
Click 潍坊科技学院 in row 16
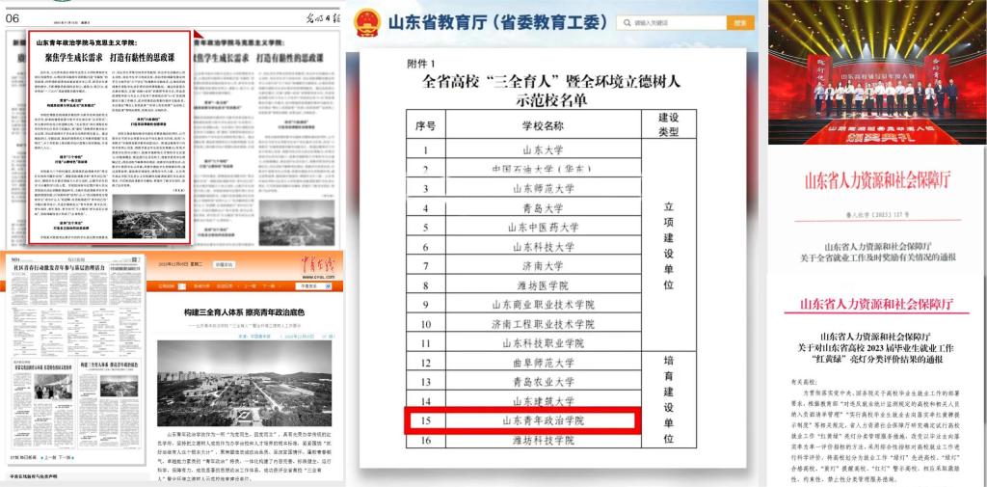tap(543, 440)
